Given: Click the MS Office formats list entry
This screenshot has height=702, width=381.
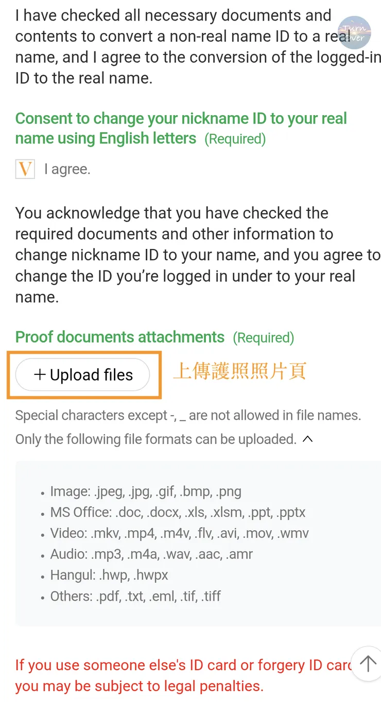Looking at the screenshot, I should [x=178, y=513].
